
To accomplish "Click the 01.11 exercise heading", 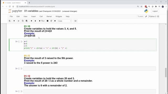I will pyautogui.click(x=27, y=56).
